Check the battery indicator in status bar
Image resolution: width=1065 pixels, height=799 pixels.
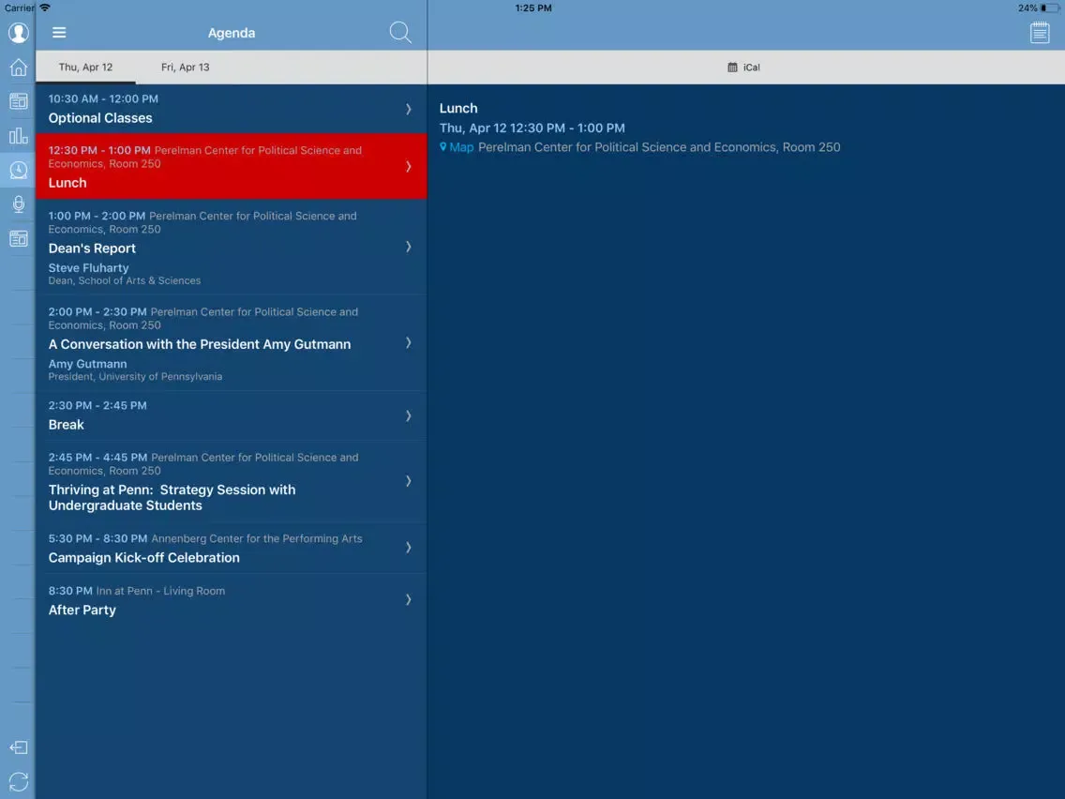pos(1049,8)
